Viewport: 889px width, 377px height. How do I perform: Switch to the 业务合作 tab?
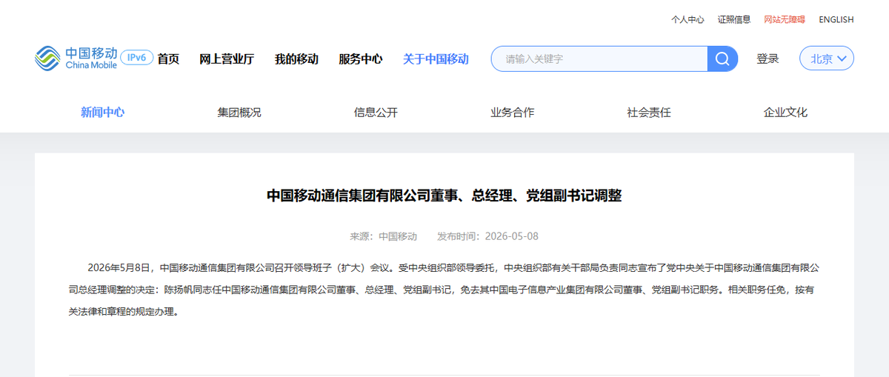pyautogui.click(x=513, y=113)
